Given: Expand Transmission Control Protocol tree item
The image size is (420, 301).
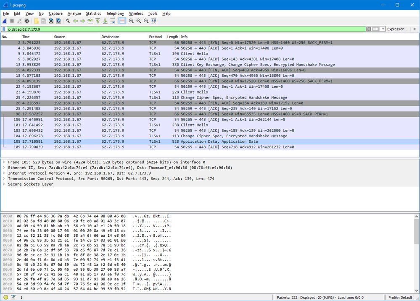Looking at the screenshot, I should (x=4, y=178).
